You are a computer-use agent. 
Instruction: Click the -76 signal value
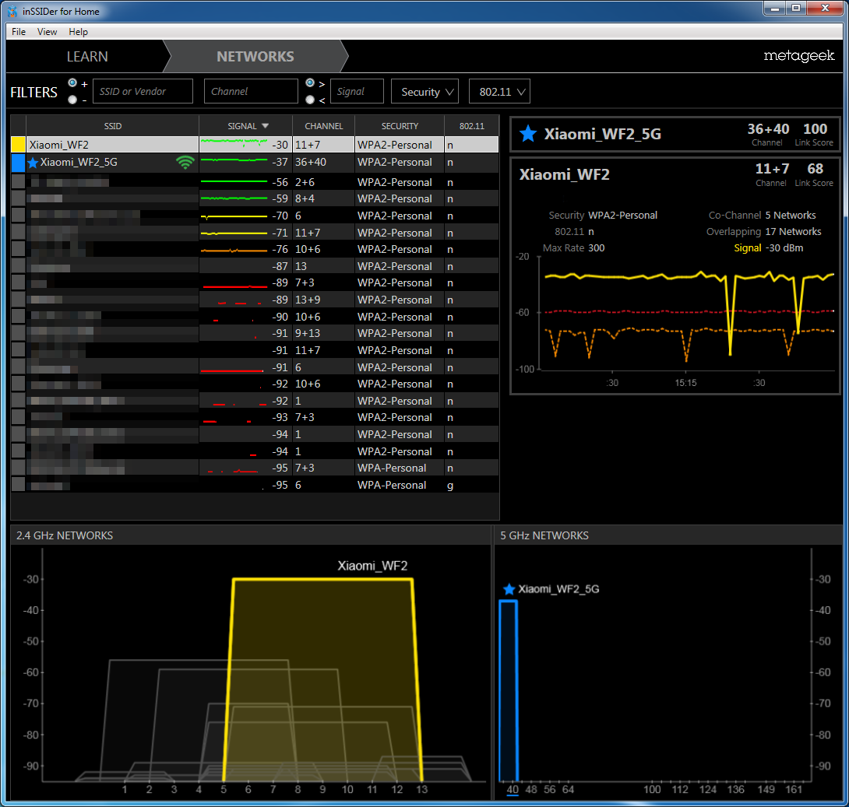click(280, 249)
